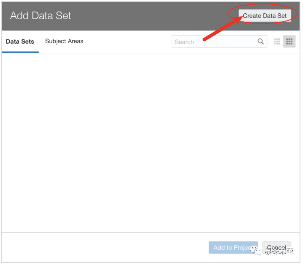
Task: Open Subject Areas to browse sources
Action: click(x=64, y=41)
